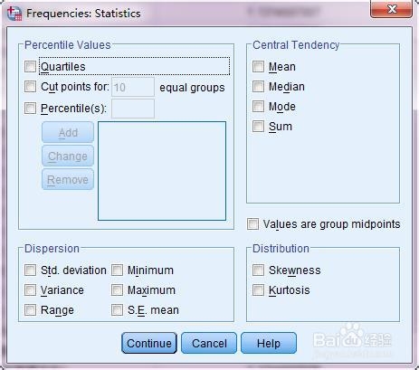Select the Maximum checkbox
This screenshot has height=370, width=419.
(117, 290)
